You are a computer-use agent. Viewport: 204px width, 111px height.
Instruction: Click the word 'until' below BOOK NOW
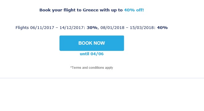(84, 54)
